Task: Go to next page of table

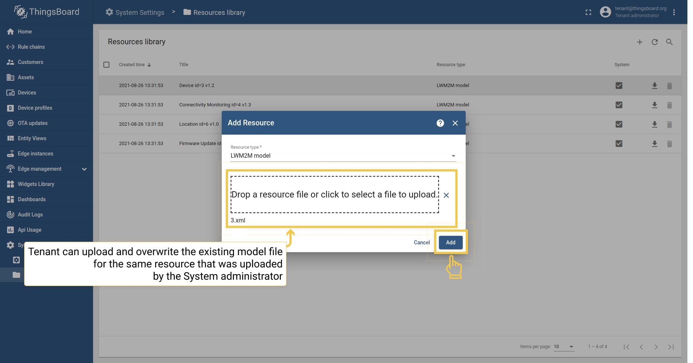Action: (x=656, y=347)
